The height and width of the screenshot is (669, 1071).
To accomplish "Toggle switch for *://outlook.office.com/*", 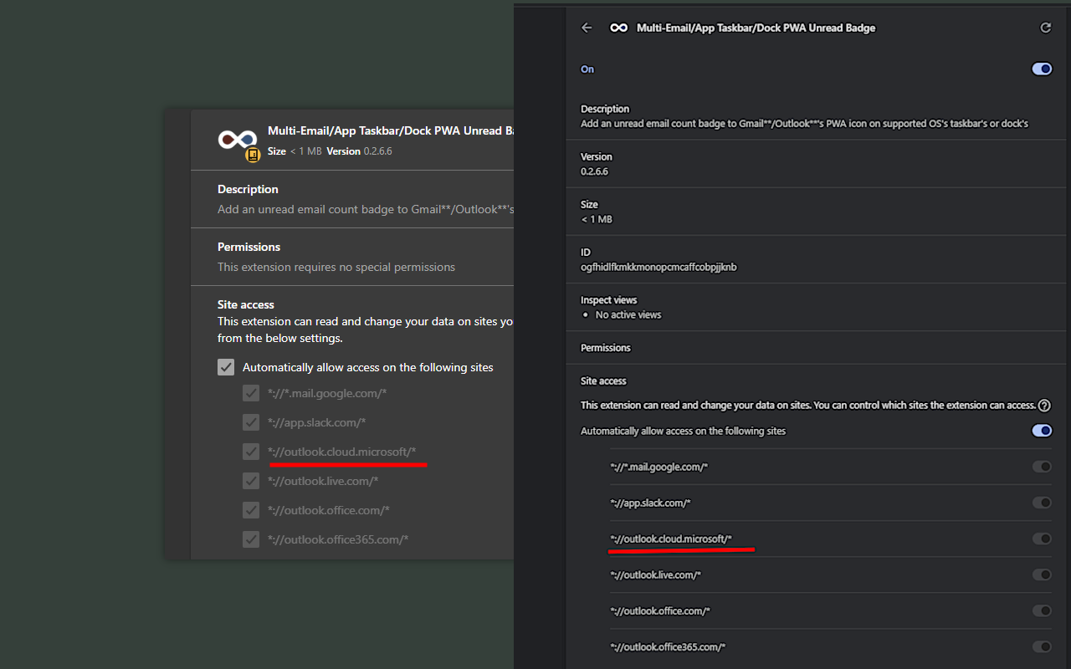I will coord(1042,610).
